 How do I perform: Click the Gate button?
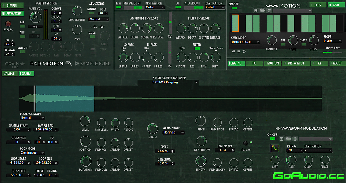[336, 5]
